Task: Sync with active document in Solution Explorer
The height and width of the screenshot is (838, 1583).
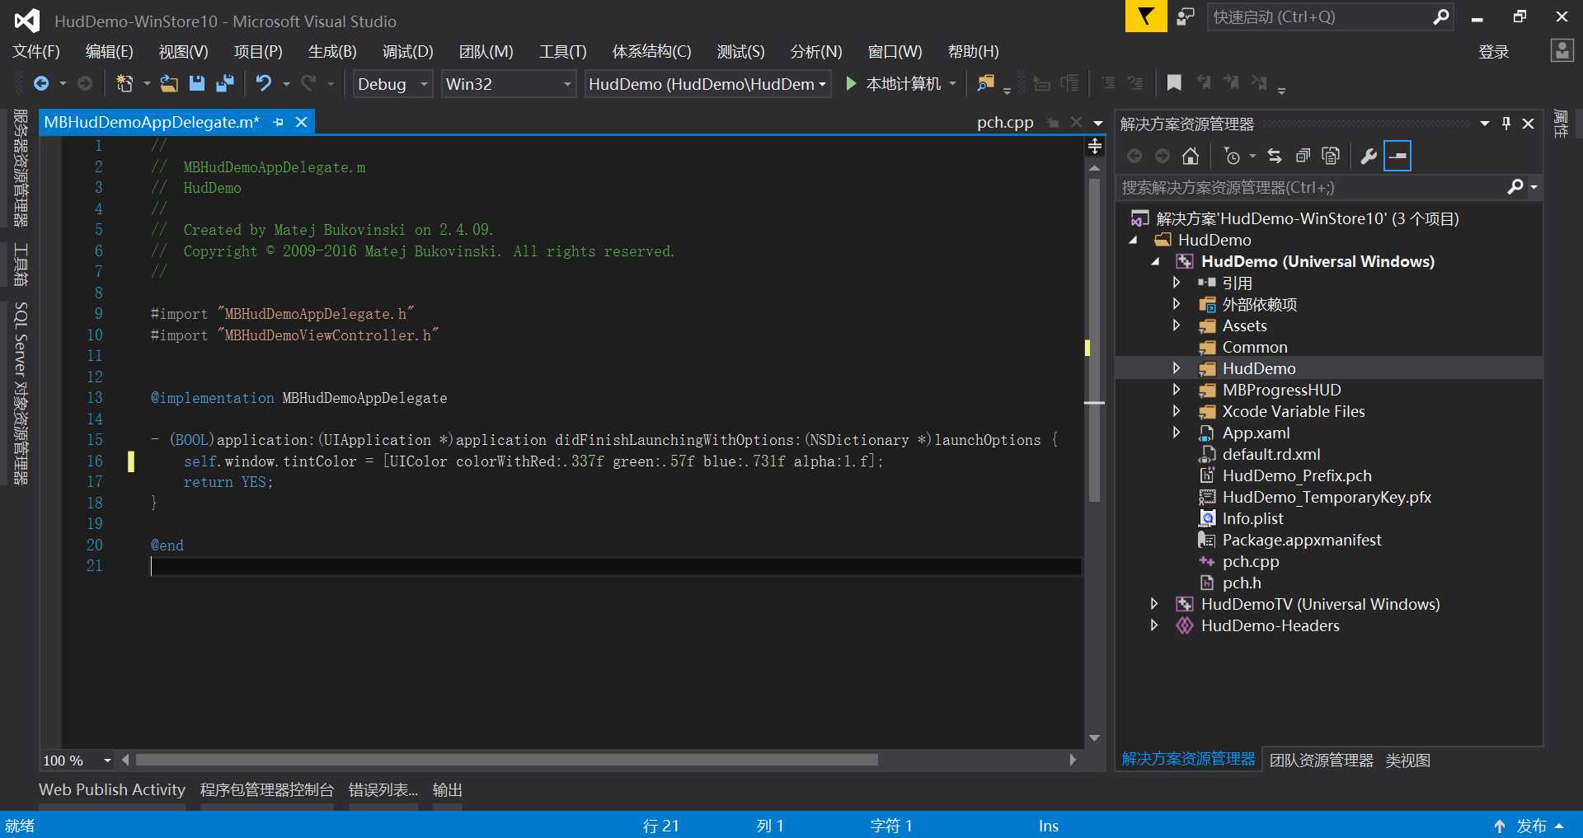Action: pos(1275,156)
